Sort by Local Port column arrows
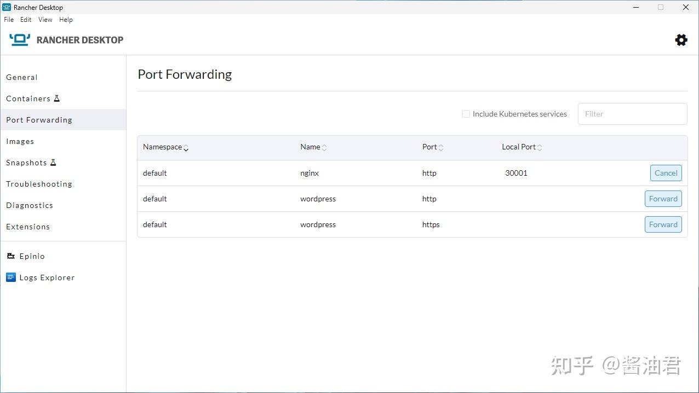The image size is (699, 393). (540, 147)
